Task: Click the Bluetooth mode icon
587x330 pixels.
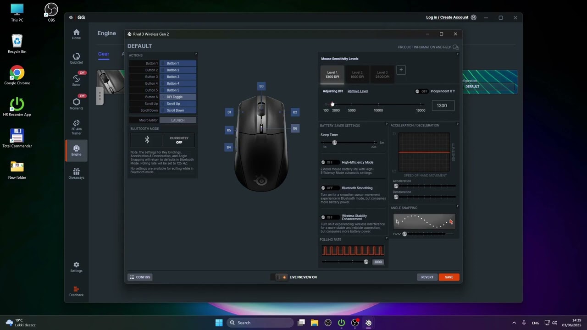Action: pos(147,140)
